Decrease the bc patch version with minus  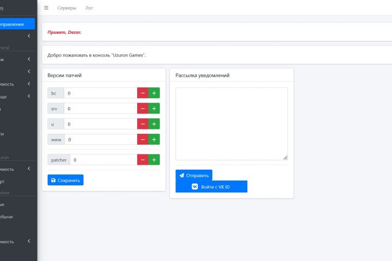143,94
